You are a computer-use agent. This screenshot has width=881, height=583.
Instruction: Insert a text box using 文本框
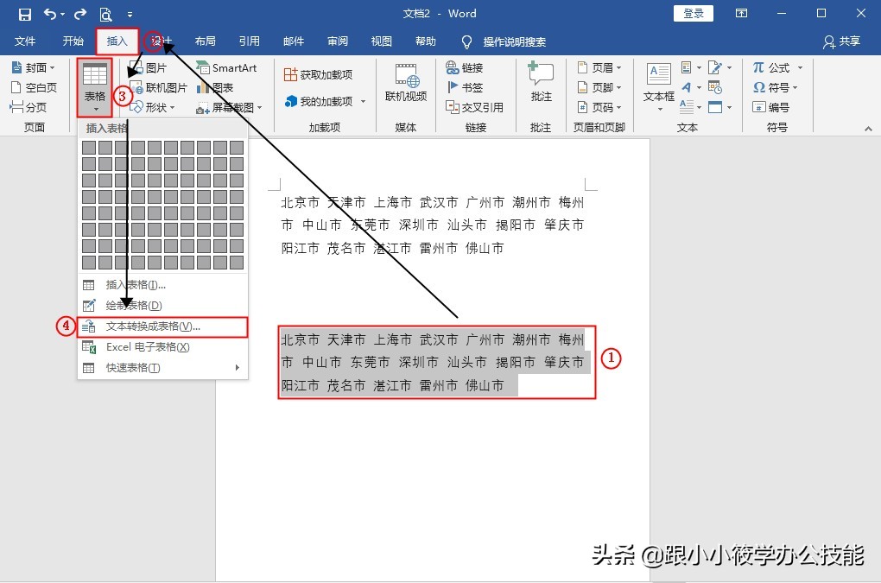tap(657, 89)
